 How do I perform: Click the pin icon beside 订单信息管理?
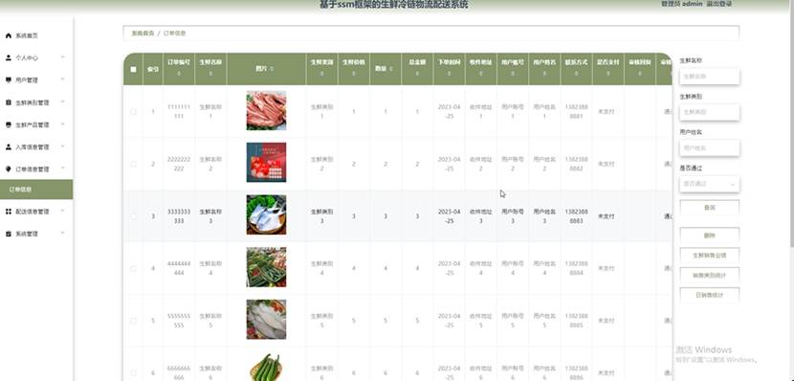[8, 168]
